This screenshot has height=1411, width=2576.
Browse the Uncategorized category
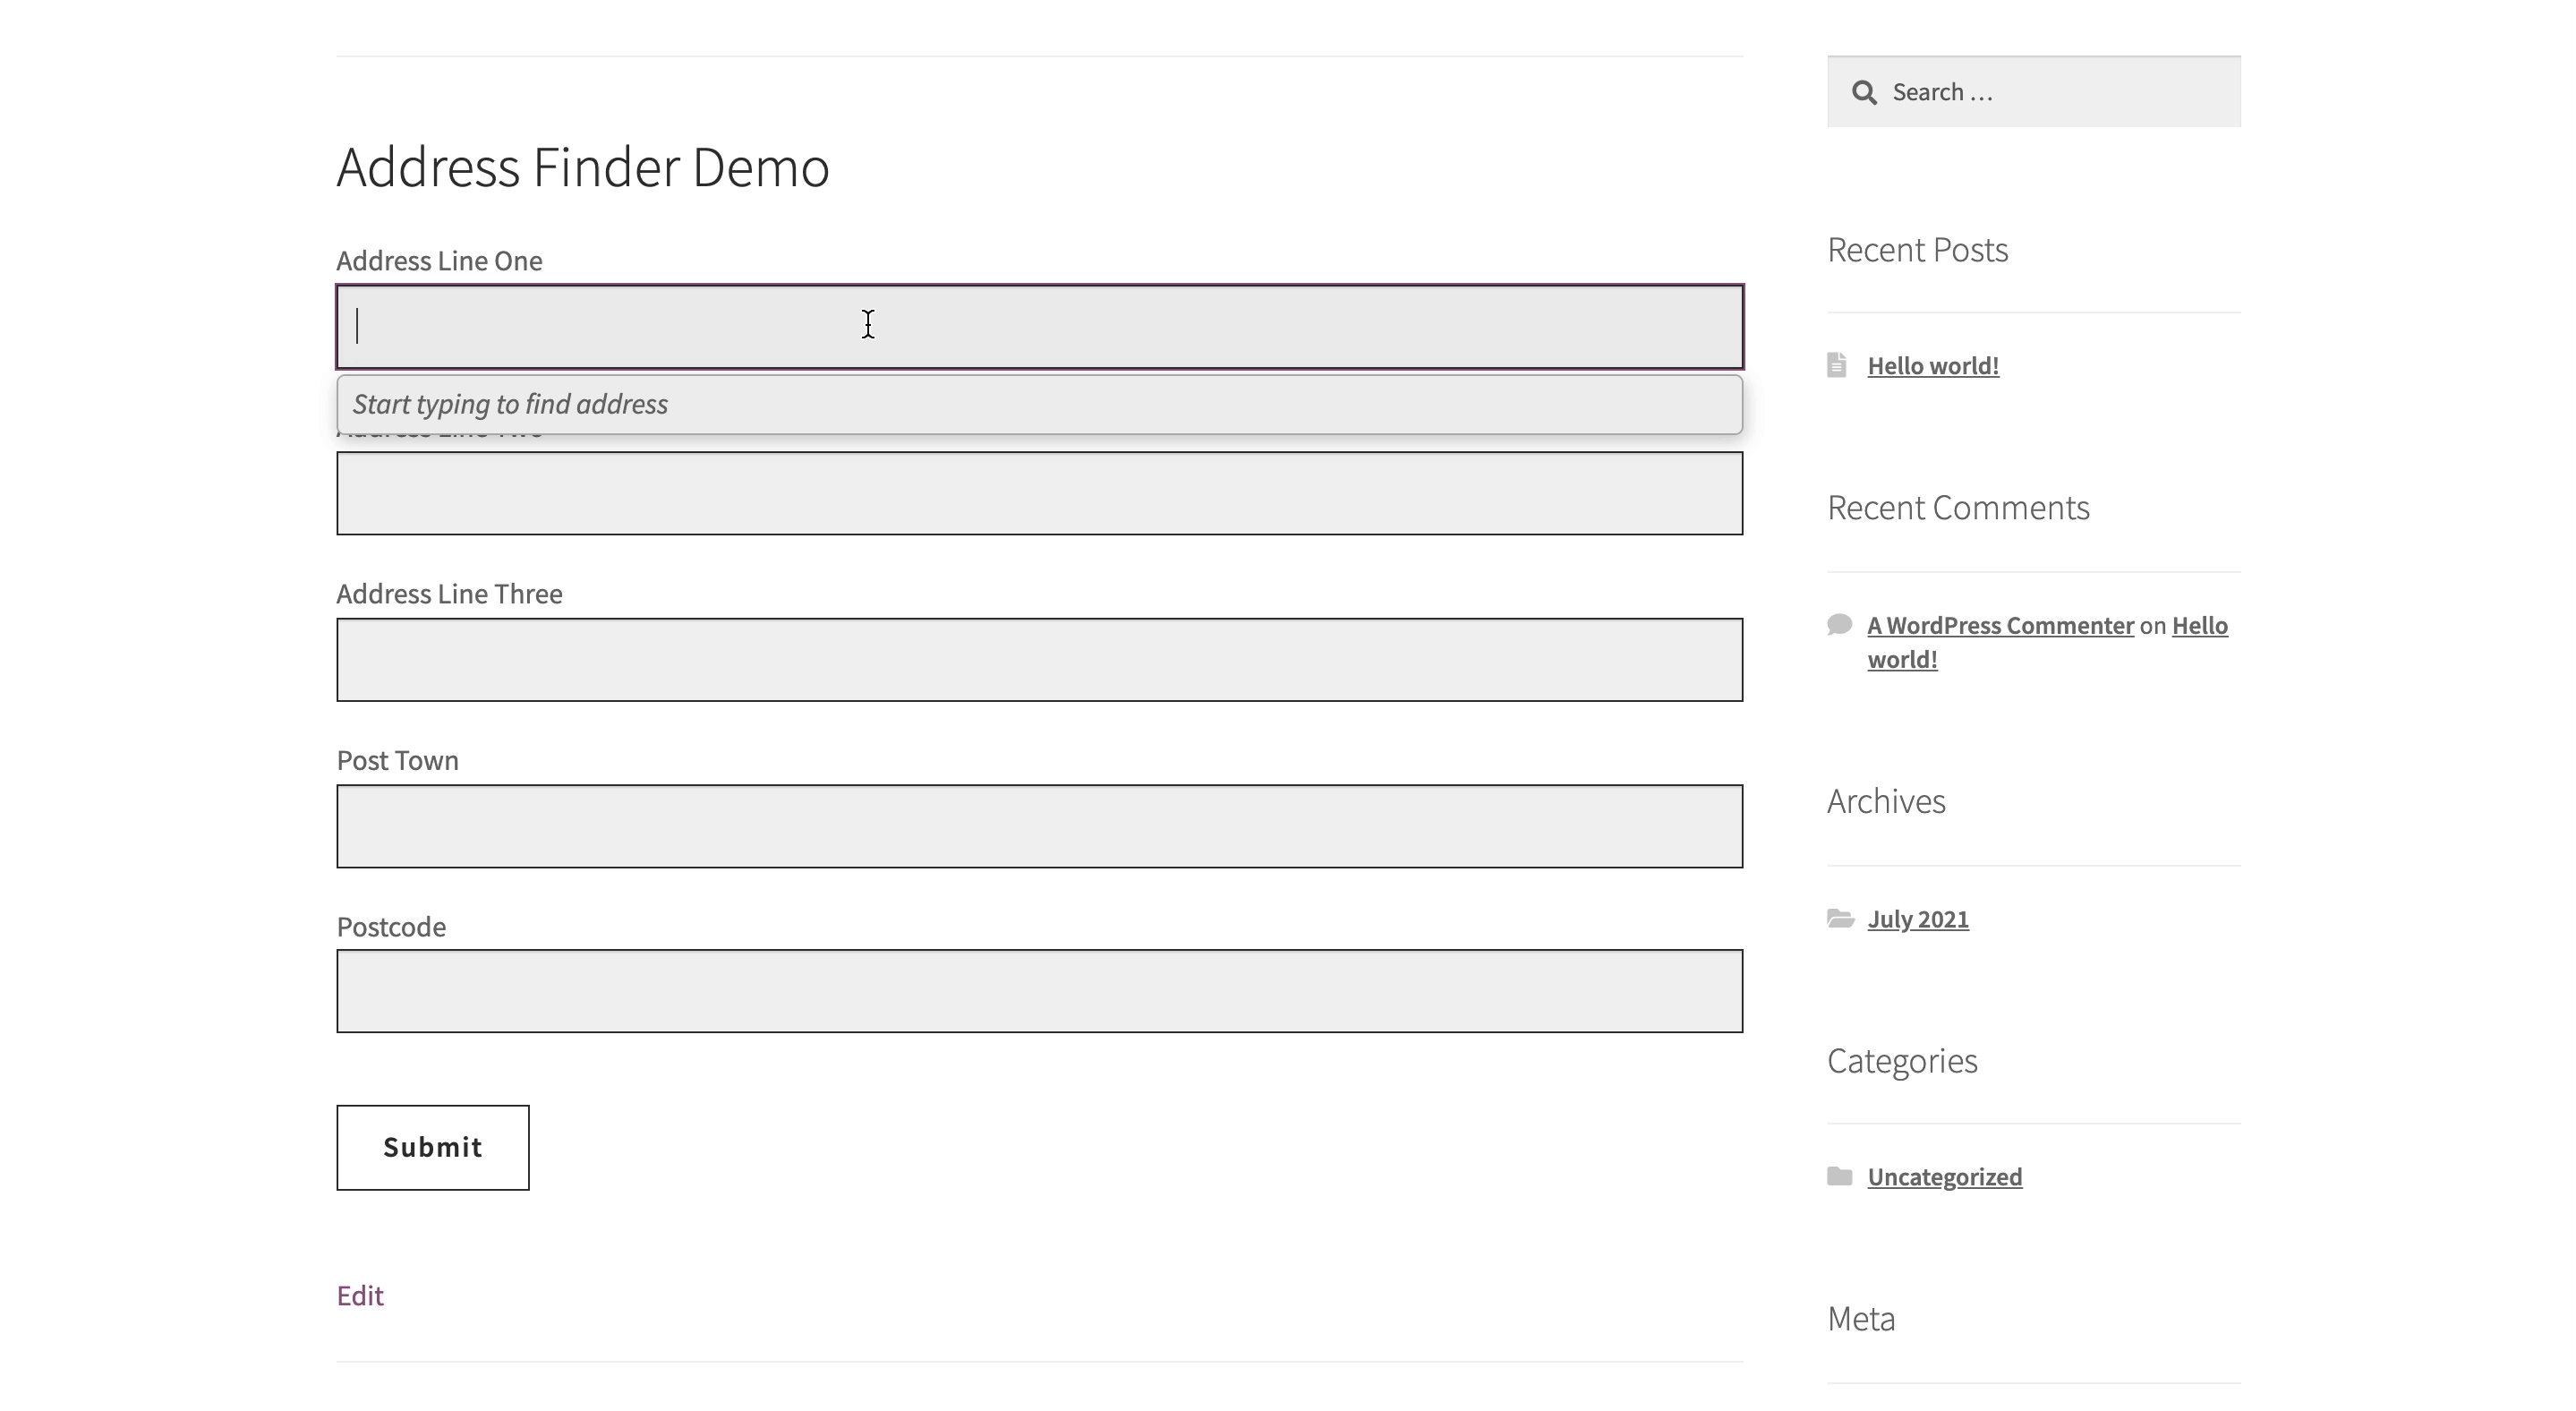tap(1944, 1176)
